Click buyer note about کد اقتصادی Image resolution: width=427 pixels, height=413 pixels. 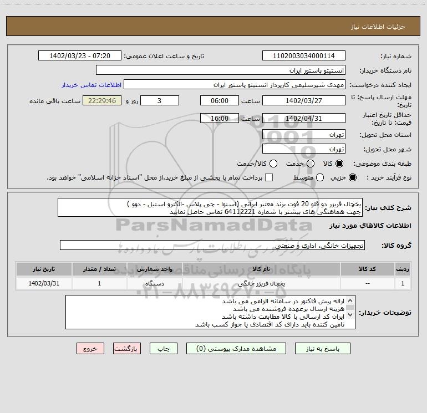[270, 324]
